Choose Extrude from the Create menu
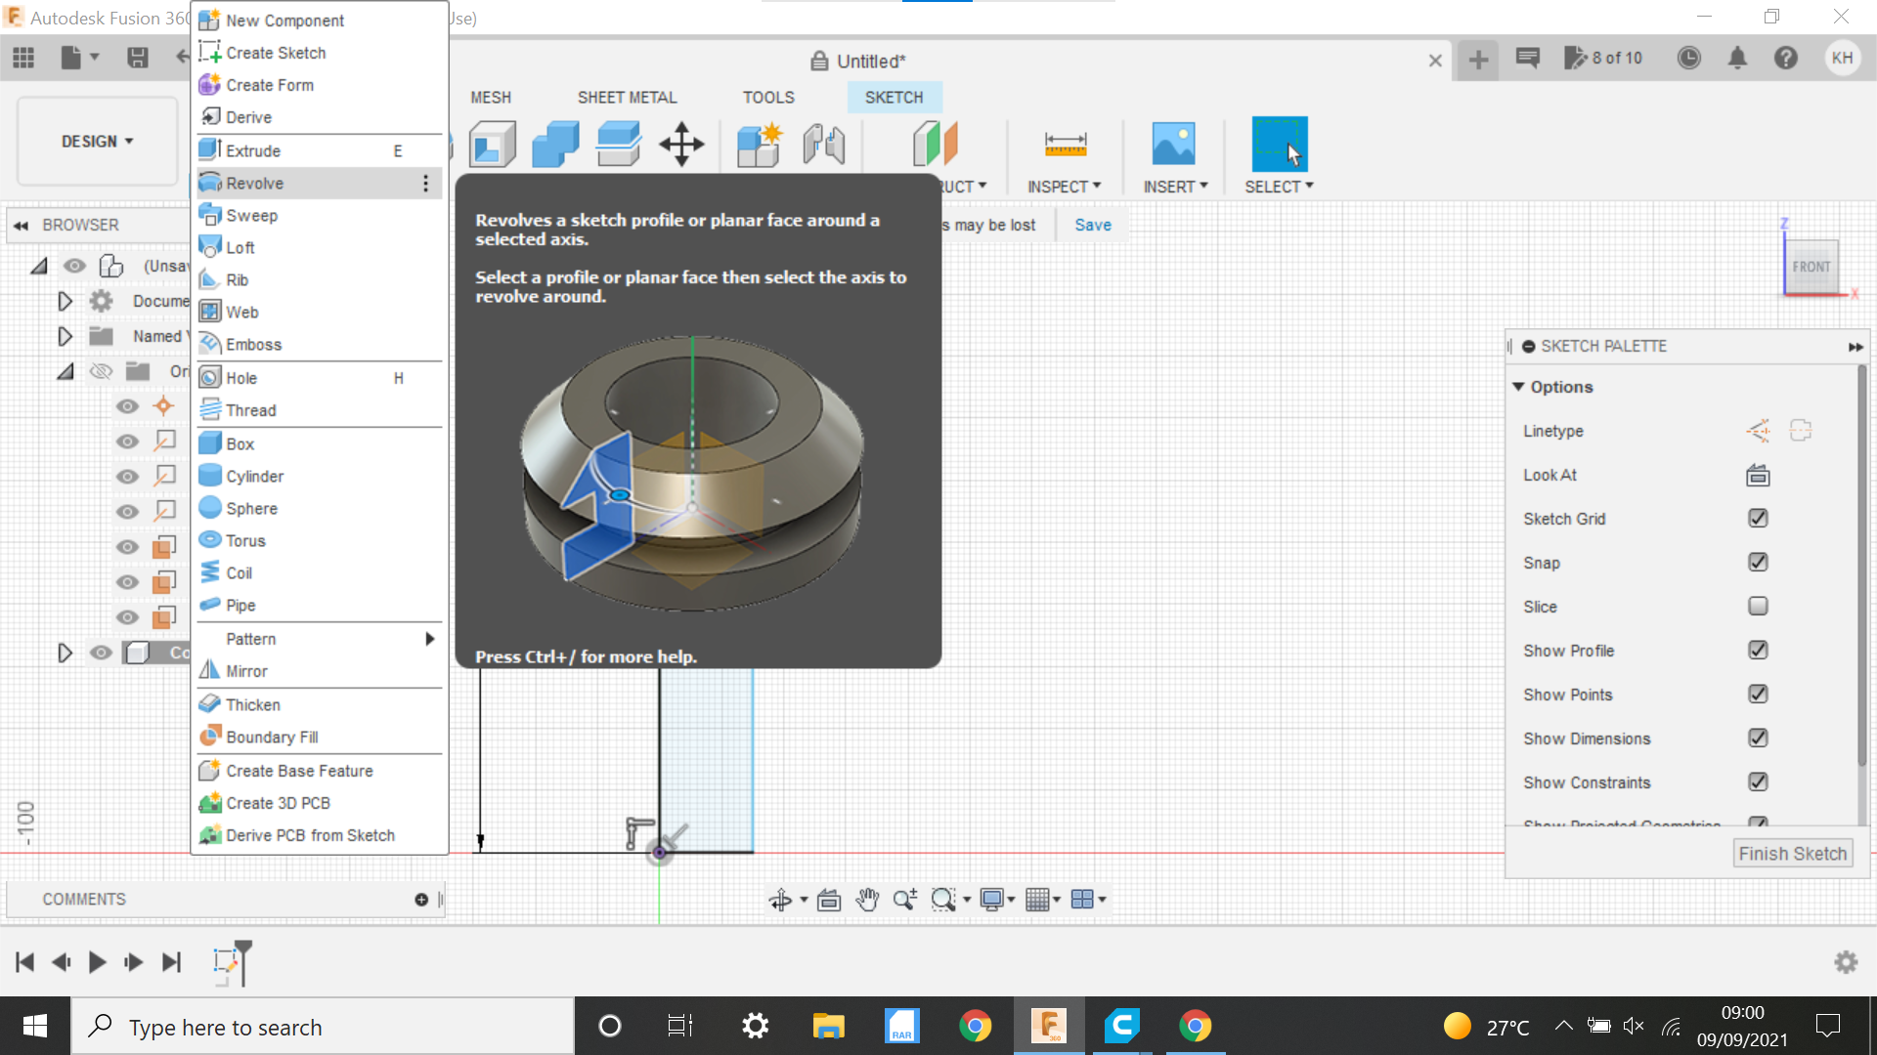The image size is (1877, 1055). click(x=319, y=150)
